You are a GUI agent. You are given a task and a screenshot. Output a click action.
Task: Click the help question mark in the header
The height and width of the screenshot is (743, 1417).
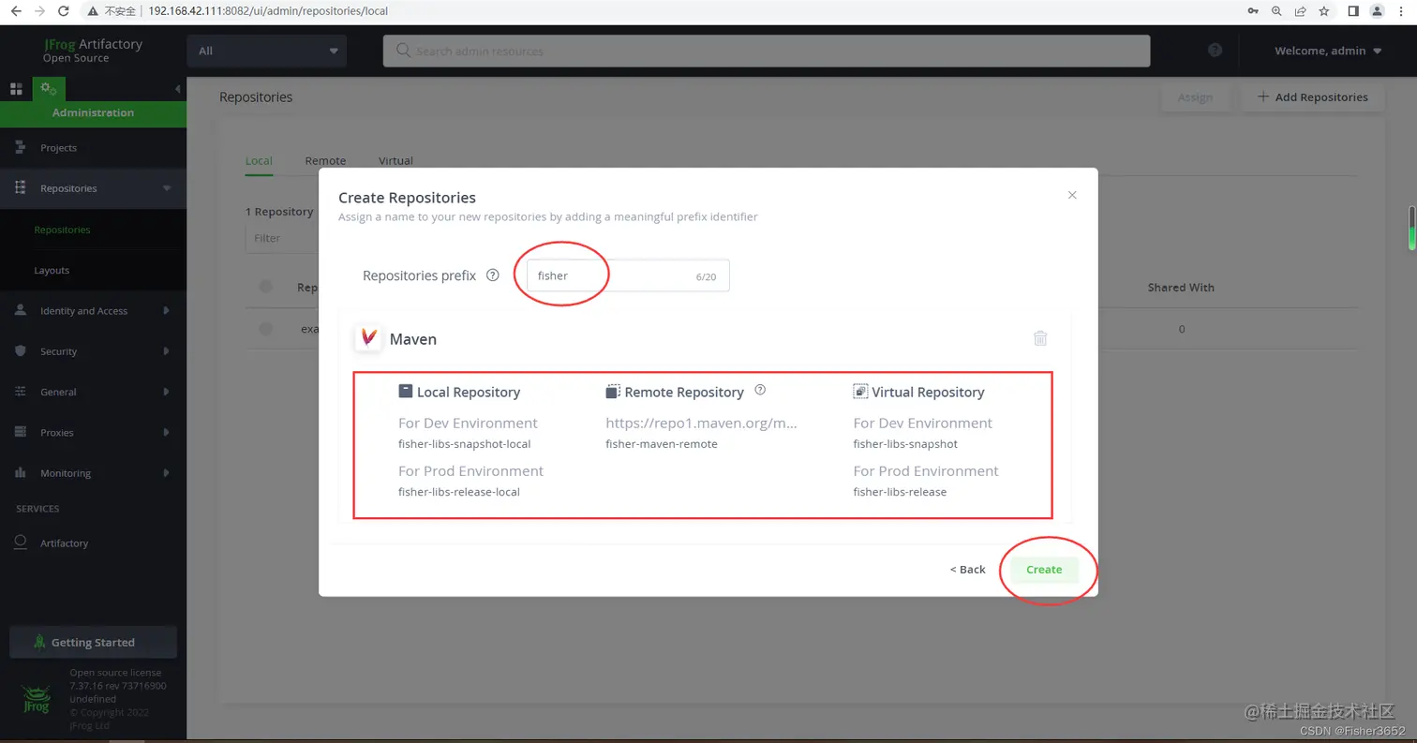pyautogui.click(x=1215, y=51)
